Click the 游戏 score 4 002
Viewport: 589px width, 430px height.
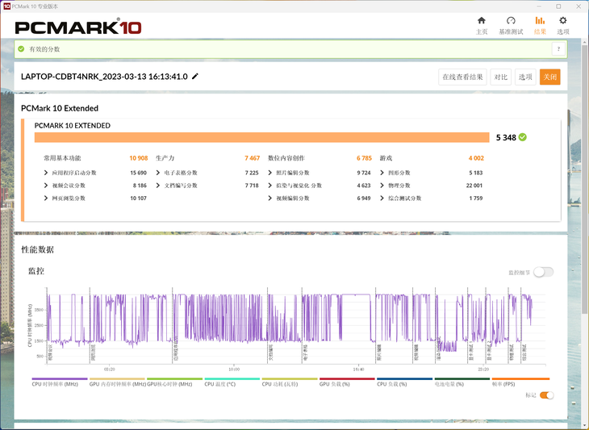pos(476,158)
